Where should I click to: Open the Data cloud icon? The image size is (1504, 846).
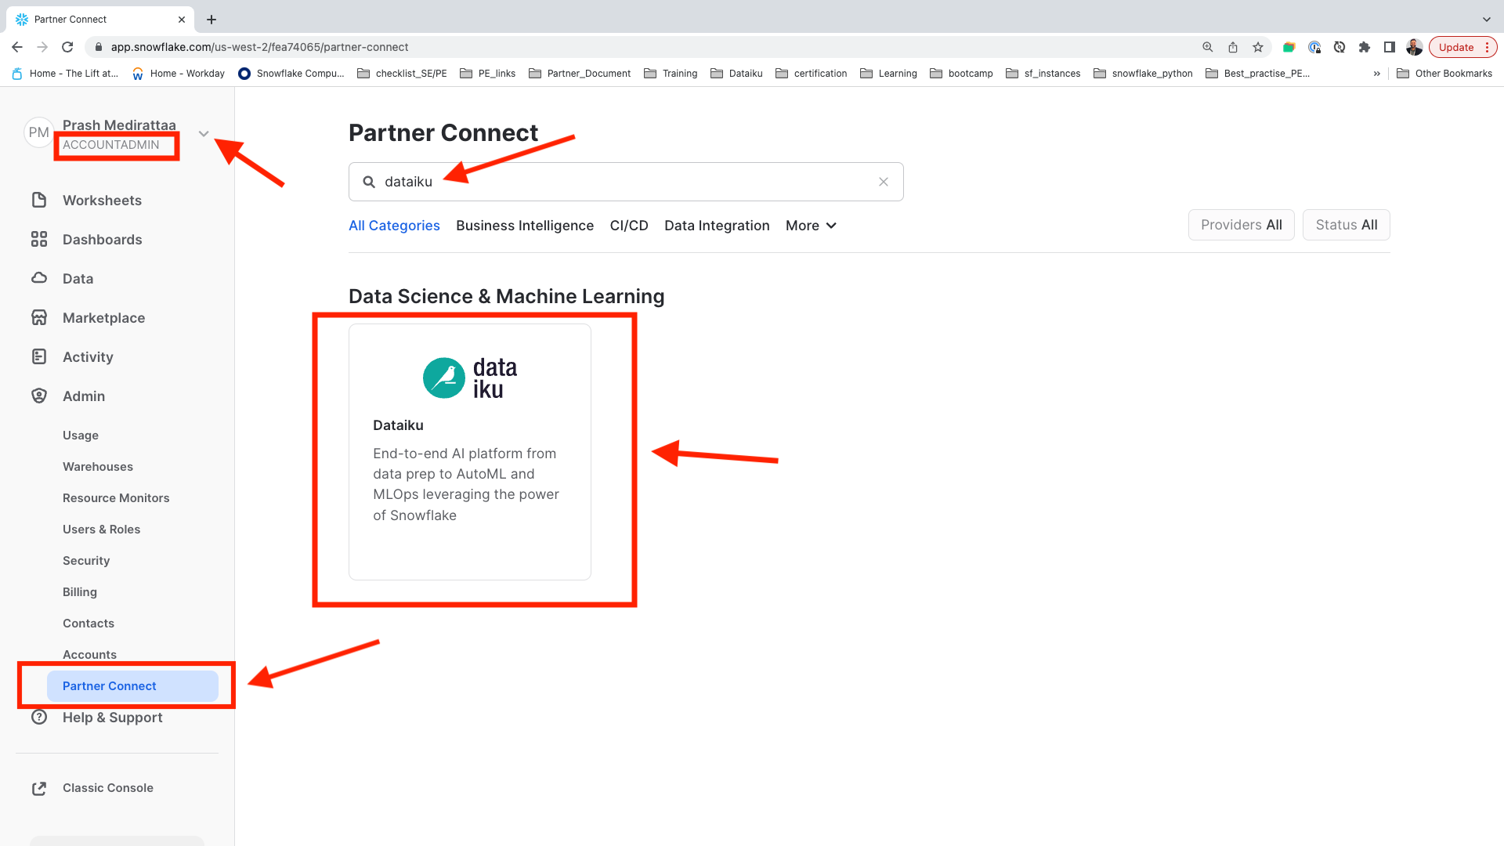point(39,278)
